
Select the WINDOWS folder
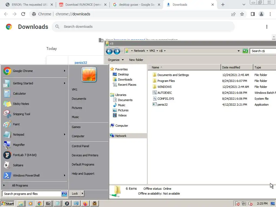[x=164, y=87]
